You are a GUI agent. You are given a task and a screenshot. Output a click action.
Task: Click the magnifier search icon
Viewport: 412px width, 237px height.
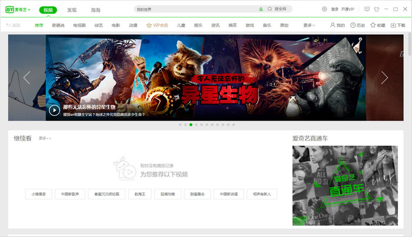[x=270, y=9]
